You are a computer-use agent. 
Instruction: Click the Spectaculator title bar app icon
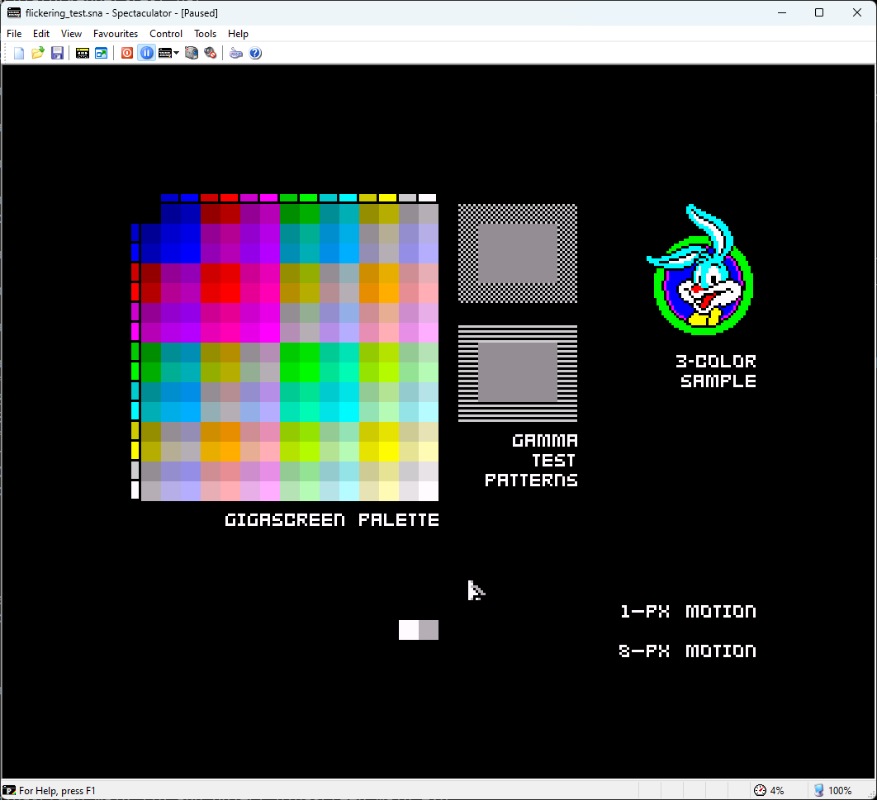click(x=14, y=12)
